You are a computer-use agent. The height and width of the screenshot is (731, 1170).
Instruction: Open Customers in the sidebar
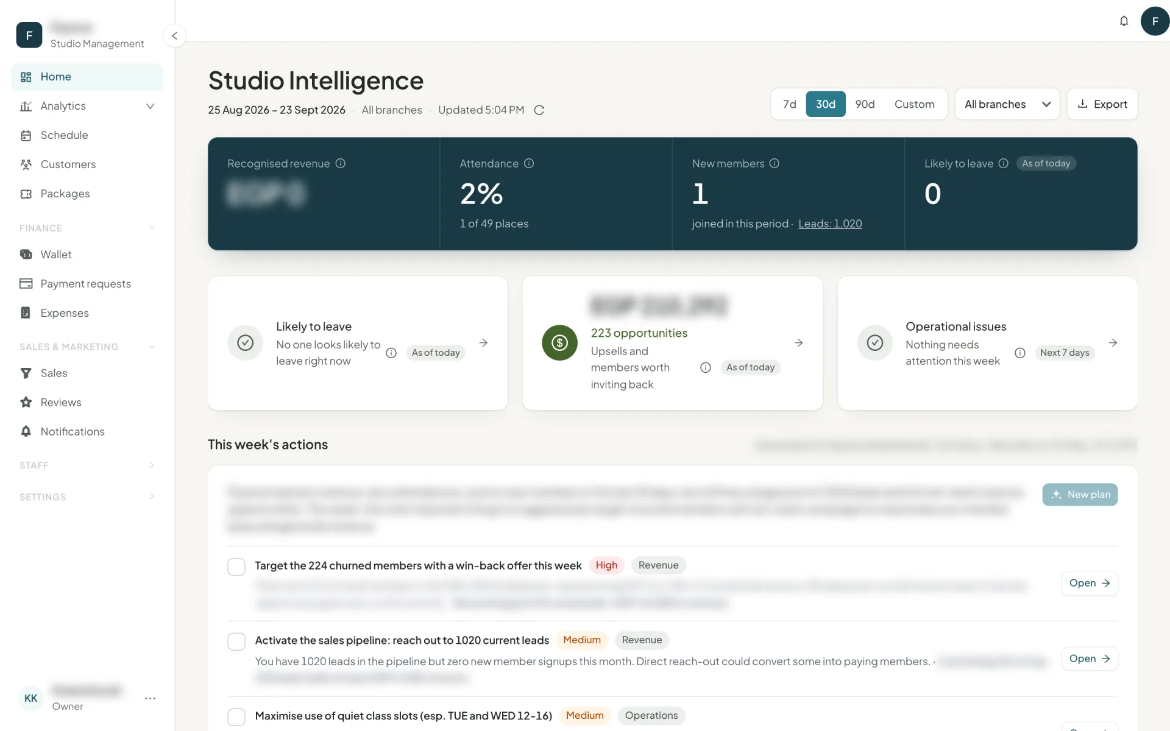coord(87,164)
